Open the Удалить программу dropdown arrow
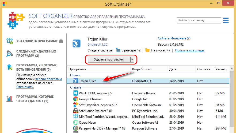This screenshot has width=236, height=133. [x=132, y=59]
